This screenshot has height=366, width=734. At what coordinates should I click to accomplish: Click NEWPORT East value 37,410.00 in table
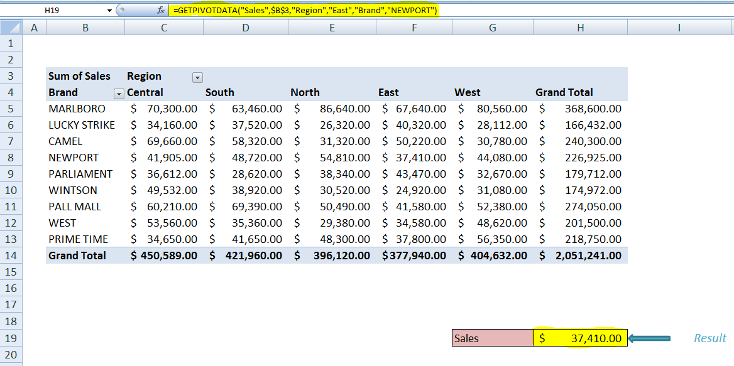tap(414, 158)
